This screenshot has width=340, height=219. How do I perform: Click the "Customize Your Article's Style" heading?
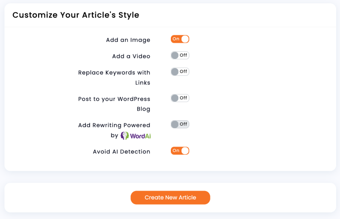tap(76, 15)
